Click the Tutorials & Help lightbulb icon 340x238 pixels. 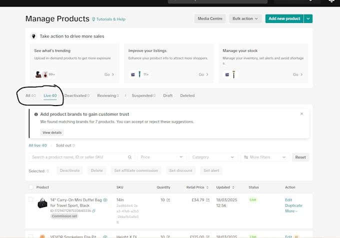tap(93, 19)
